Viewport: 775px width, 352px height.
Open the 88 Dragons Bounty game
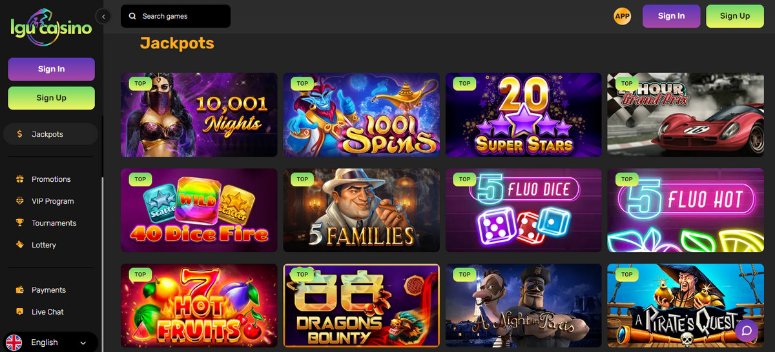(x=362, y=306)
